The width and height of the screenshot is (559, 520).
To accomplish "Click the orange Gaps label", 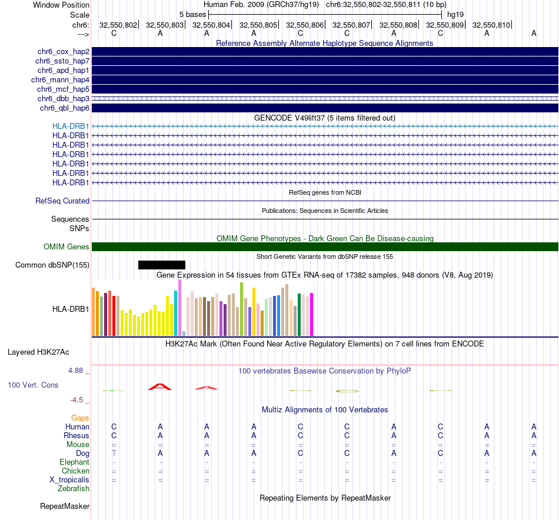I will click(x=80, y=418).
